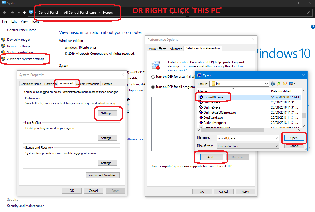Click the Remote settings shield icon
The height and width of the screenshot is (212, 315).
coord(3,46)
